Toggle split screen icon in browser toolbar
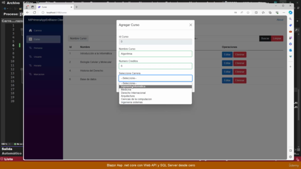This screenshot has width=301, height=169. 256,13
